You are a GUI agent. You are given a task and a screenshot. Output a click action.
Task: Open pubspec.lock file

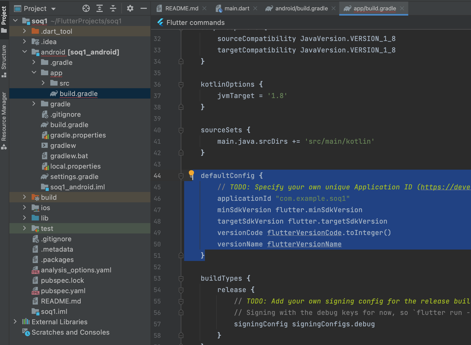[80, 280]
